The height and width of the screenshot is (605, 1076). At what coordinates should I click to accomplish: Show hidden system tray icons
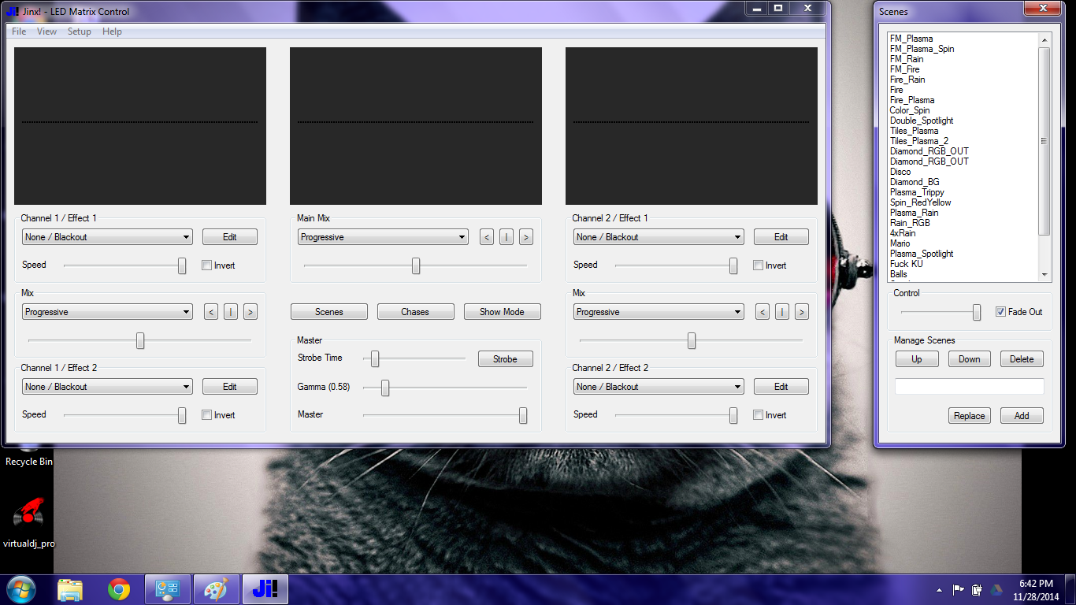[939, 589]
